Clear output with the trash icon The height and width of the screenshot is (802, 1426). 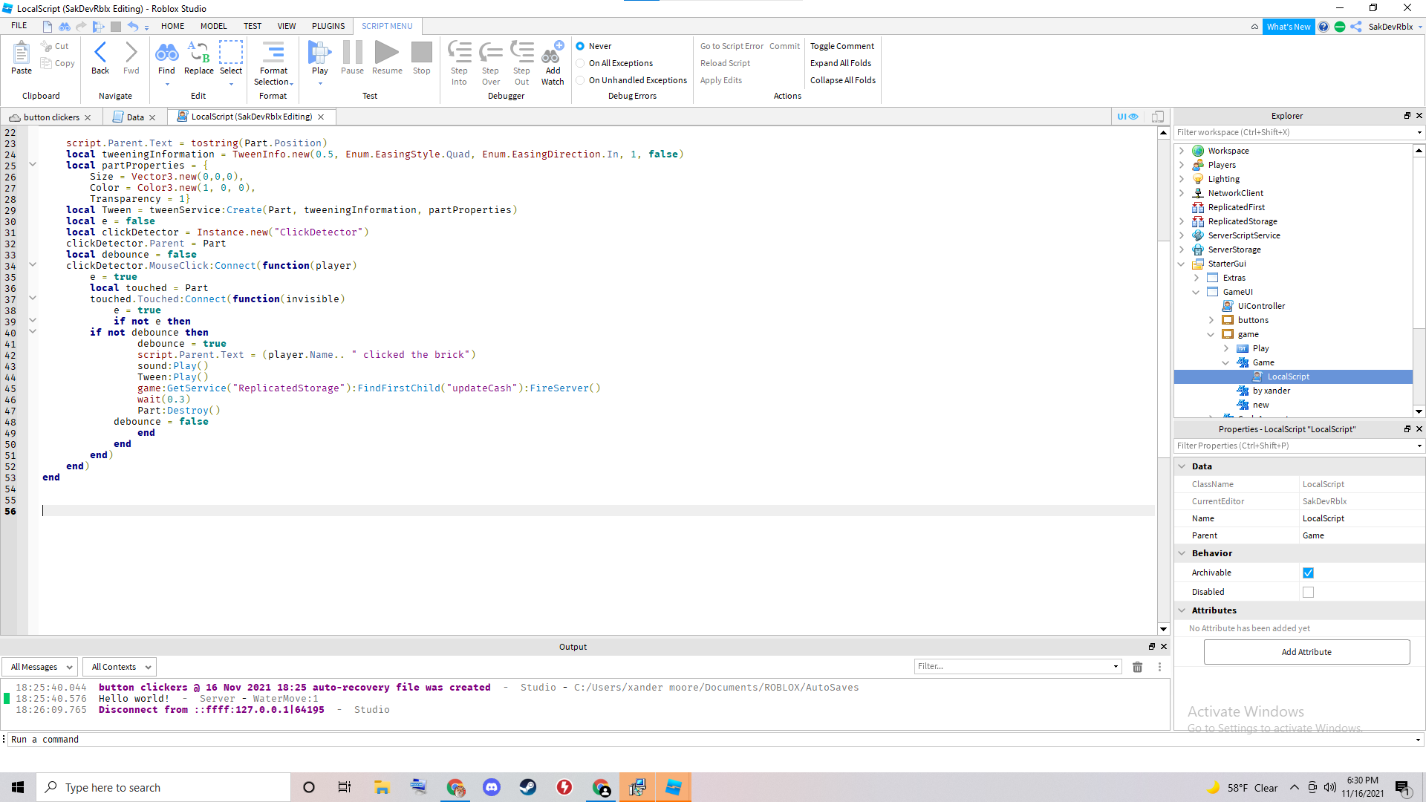click(1137, 666)
